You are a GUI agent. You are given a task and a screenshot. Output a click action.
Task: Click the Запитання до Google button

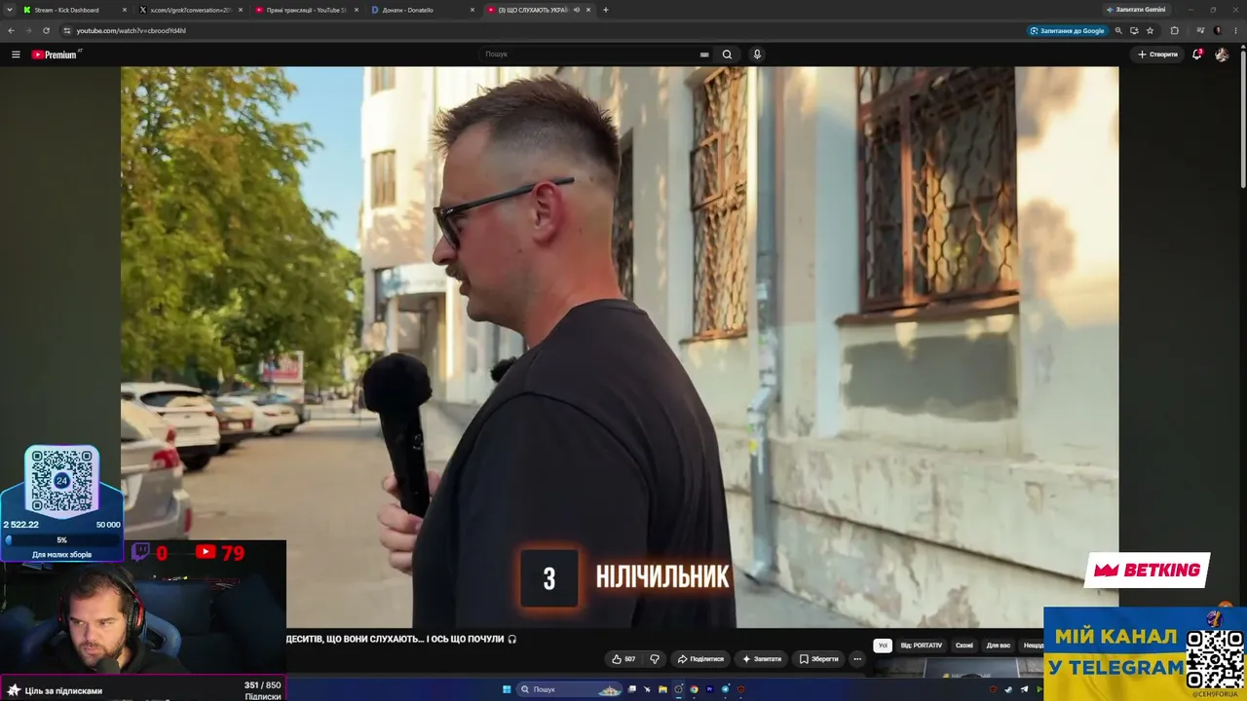coord(1068,30)
